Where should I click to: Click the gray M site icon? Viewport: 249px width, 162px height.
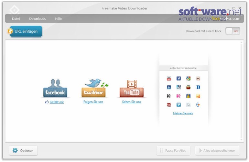click(198, 78)
